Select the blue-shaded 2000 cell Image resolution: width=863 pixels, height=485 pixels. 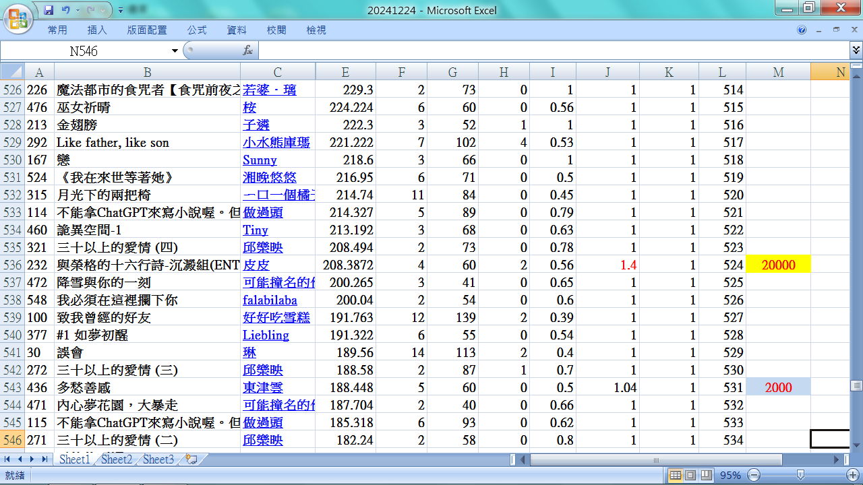(778, 387)
